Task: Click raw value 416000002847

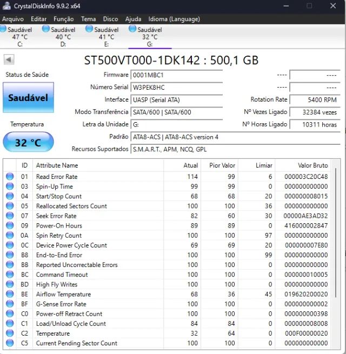Action: (306, 225)
